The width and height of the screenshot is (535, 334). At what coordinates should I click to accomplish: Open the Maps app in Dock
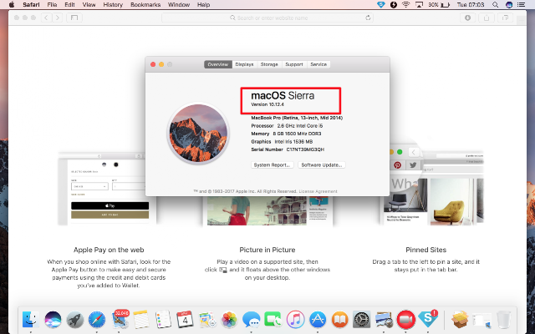click(x=207, y=320)
